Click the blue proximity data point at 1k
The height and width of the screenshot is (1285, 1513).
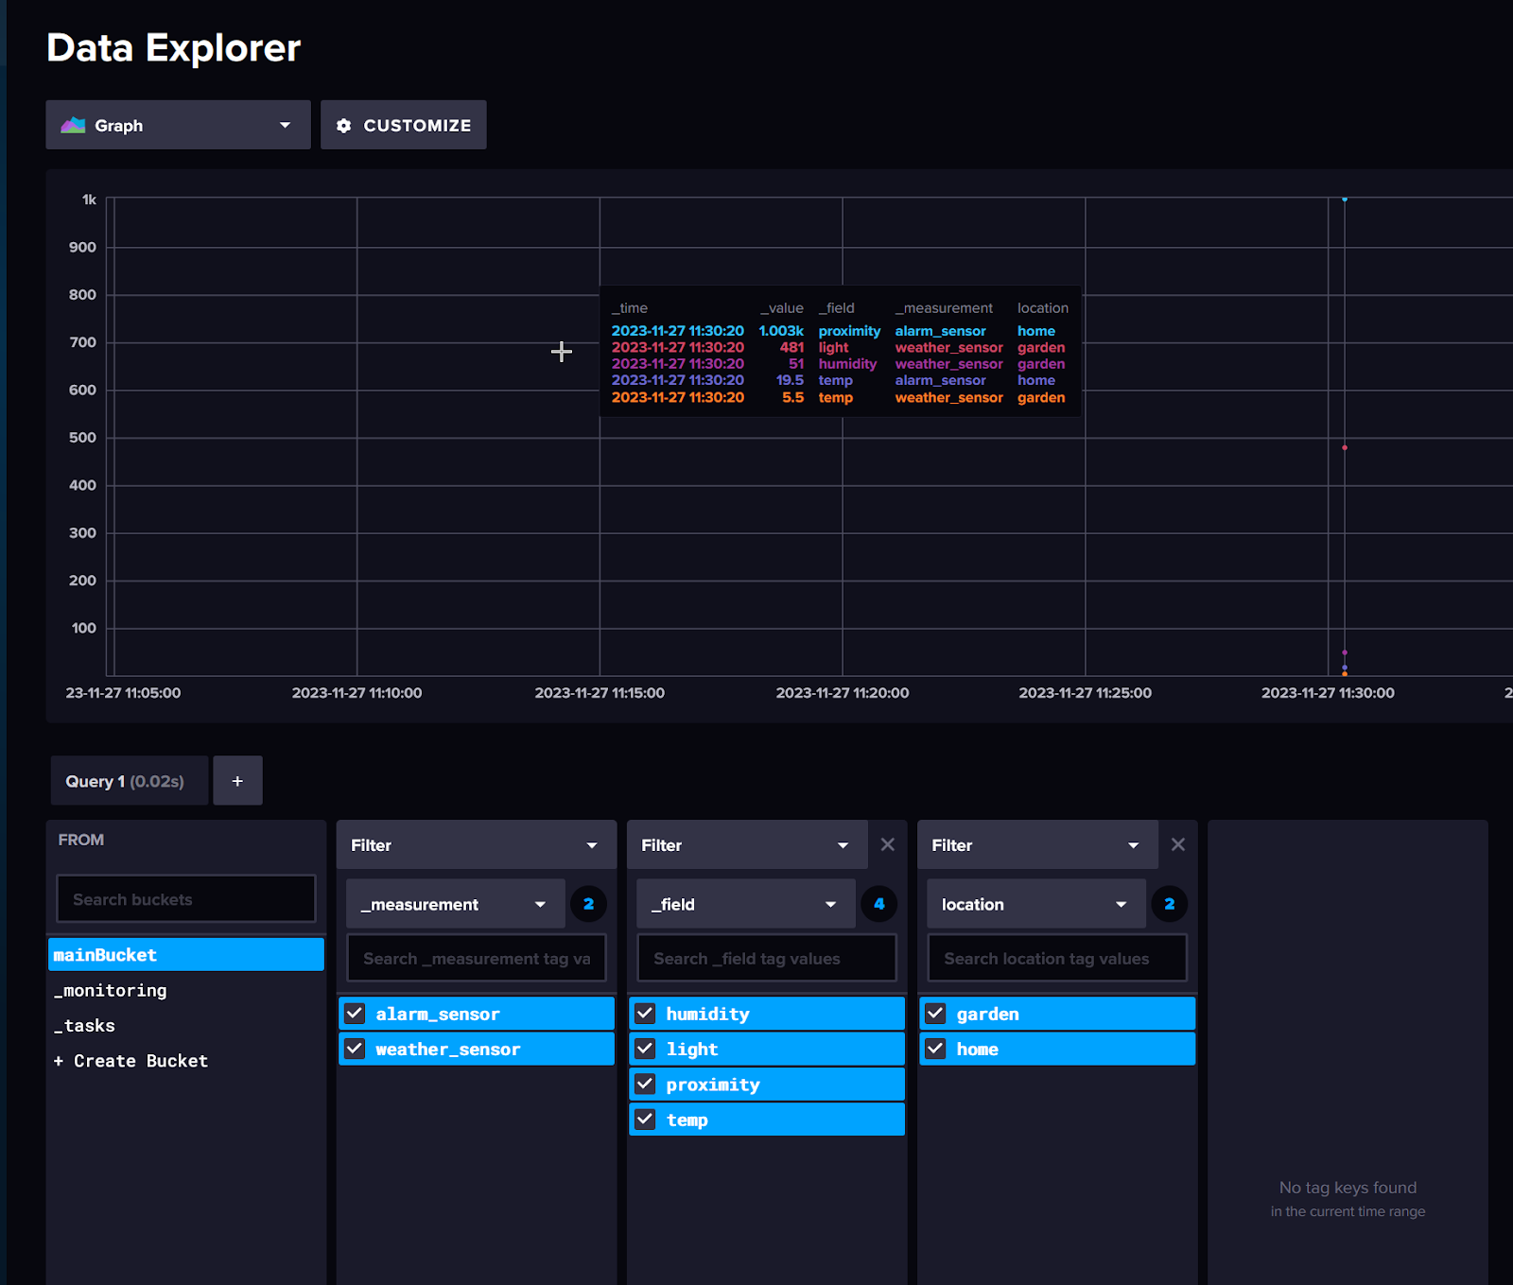[x=1345, y=199]
